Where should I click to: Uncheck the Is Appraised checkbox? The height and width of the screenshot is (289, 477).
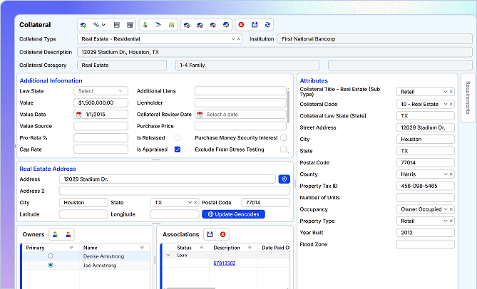pyautogui.click(x=178, y=149)
